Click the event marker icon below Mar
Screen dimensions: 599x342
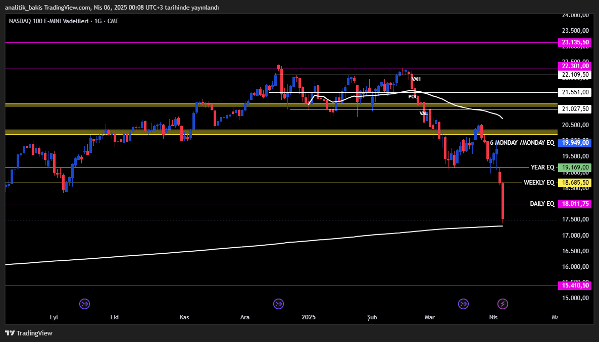pyautogui.click(x=463, y=304)
